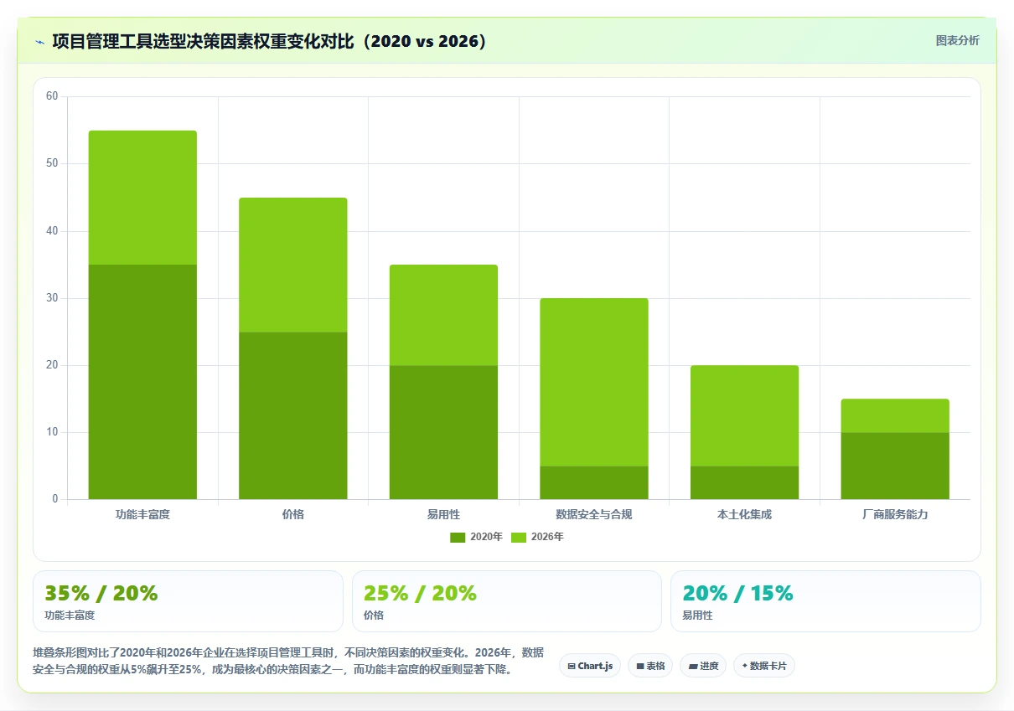Select the 进度 tag chip

[x=703, y=666]
